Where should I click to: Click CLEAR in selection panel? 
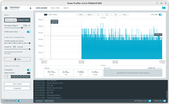coord(159,68)
